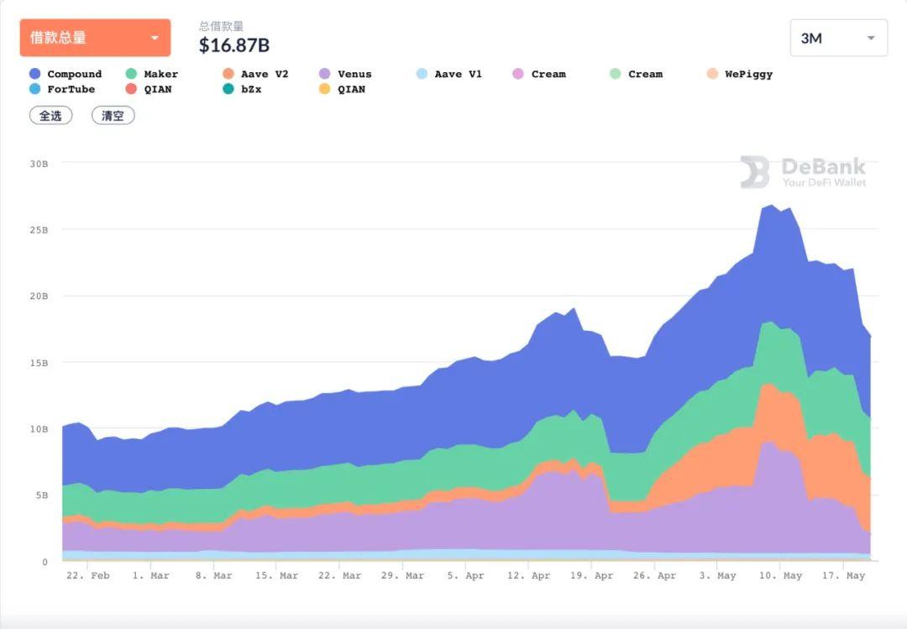Toggle the green Cream legend label
Image resolution: width=907 pixels, height=629 pixels.
[x=645, y=74]
